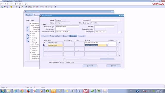The image size is (165, 93).
Task: Click Navigator expand plus icon
Action: click(x=28, y=28)
